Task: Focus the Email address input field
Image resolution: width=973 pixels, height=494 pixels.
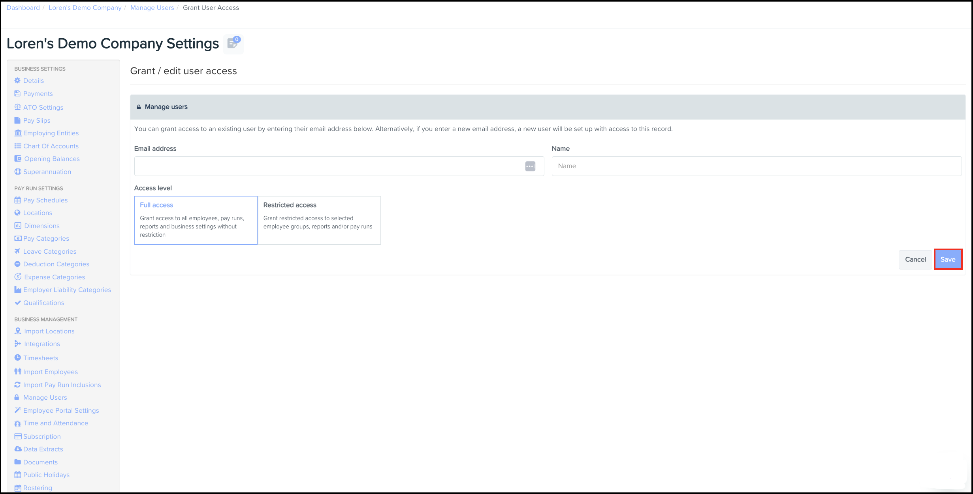Action: coord(328,166)
